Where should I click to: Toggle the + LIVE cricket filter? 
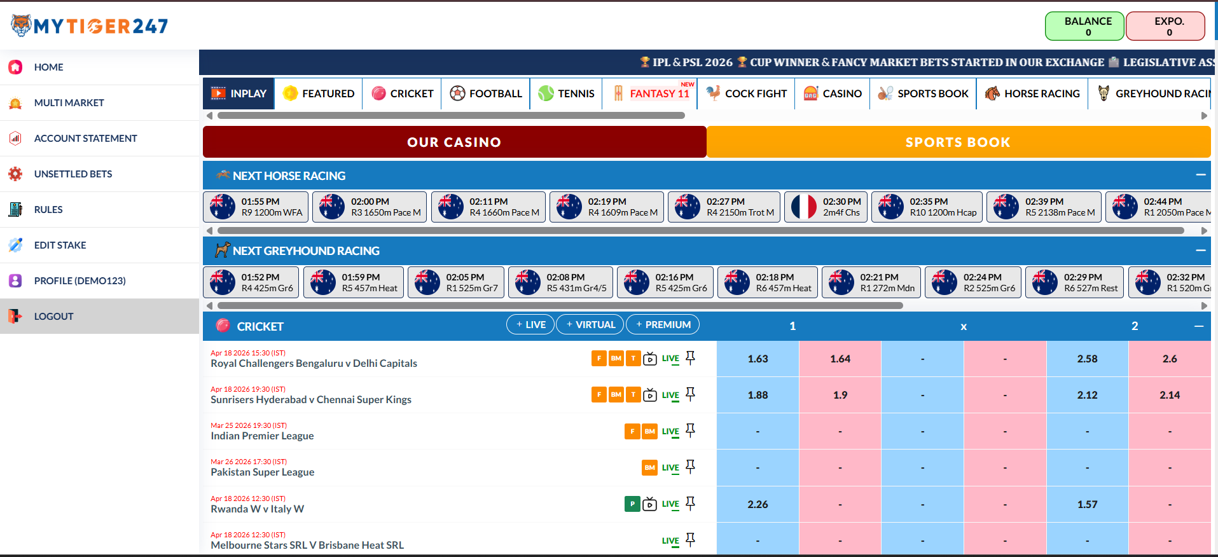click(x=530, y=324)
